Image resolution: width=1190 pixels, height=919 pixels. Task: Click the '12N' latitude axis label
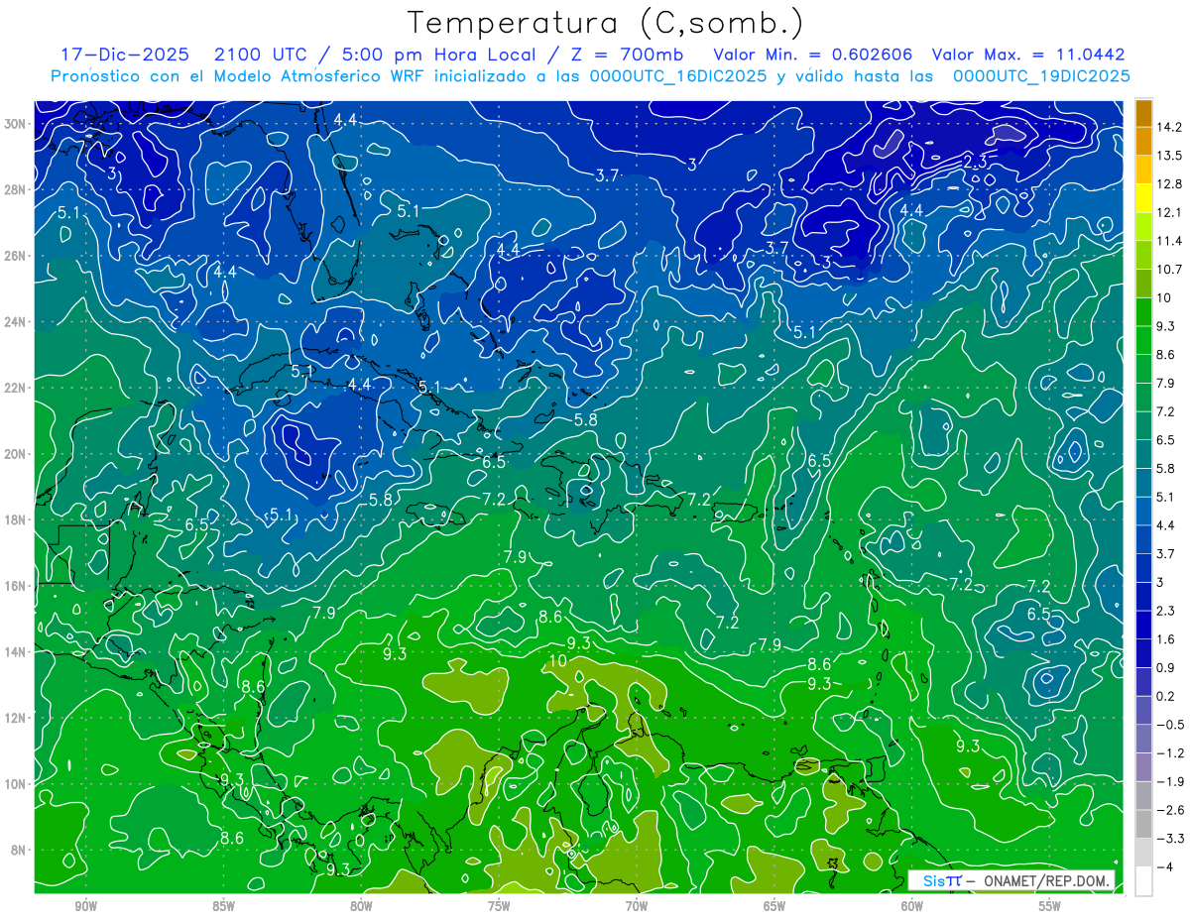click(16, 718)
